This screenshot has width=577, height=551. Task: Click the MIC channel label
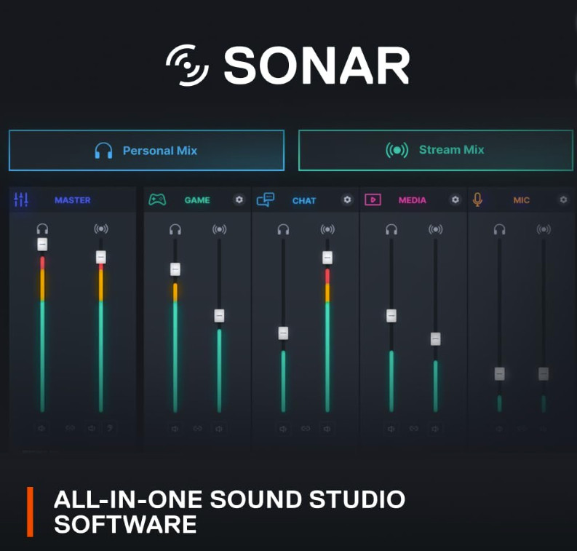522,200
